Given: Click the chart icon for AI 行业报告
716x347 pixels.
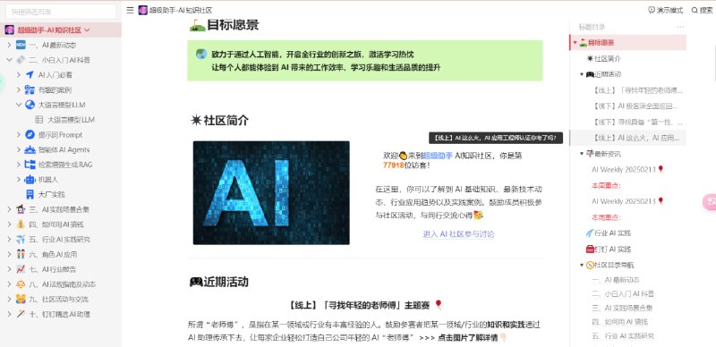Looking at the screenshot, I should coord(21,269).
